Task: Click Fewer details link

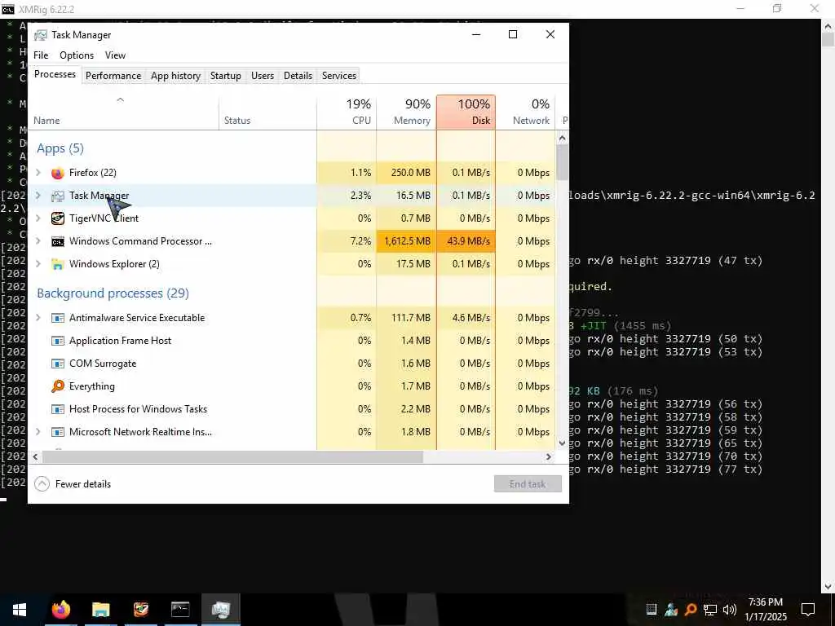Action: (x=83, y=484)
